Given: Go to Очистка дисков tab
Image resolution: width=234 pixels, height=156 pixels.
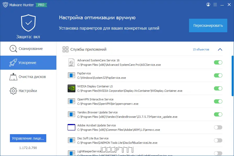Looking at the screenshot, I should point(28,77).
